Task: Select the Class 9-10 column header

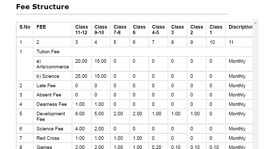Action: click(101, 30)
